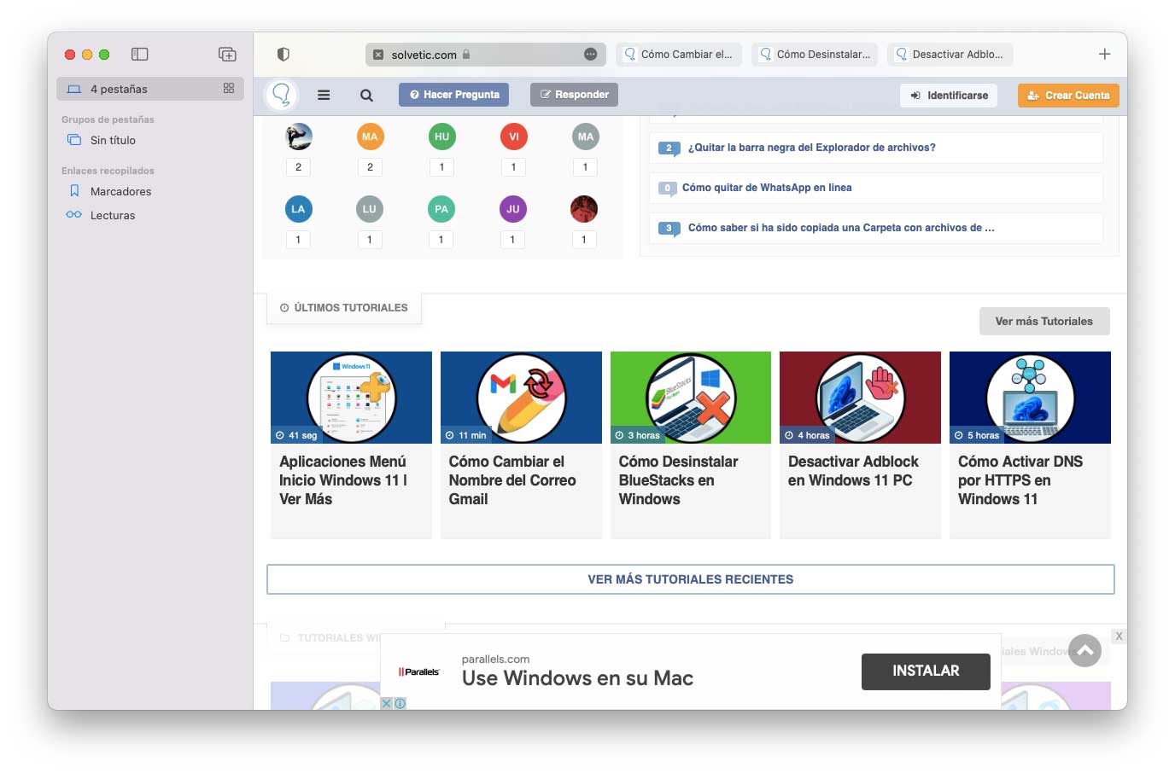Click the orange MA user avatar
This screenshot has width=1175, height=773.
(370, 137)
